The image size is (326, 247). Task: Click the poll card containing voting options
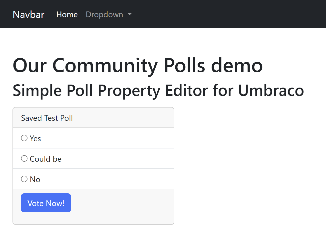click(93, 165)
